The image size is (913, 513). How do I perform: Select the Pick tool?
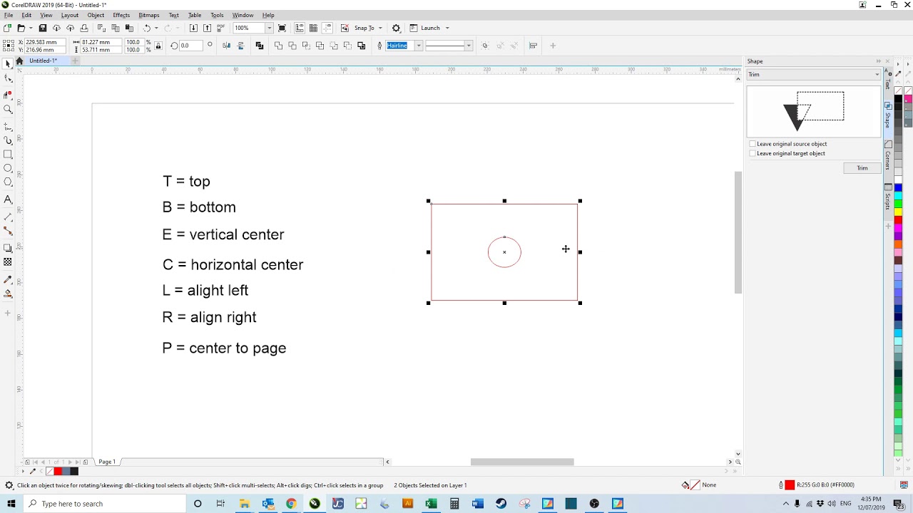click(8, 64)
